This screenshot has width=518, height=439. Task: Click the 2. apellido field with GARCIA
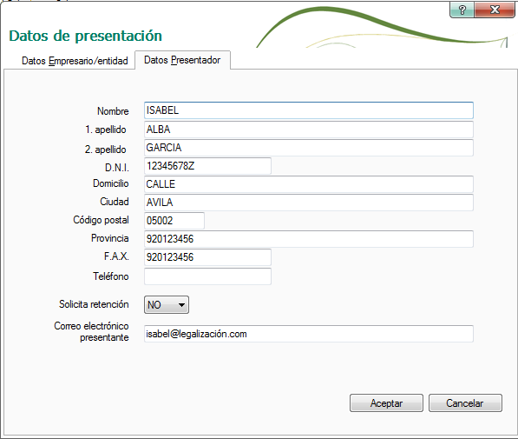pyautogui.click(x=309, y=148)
